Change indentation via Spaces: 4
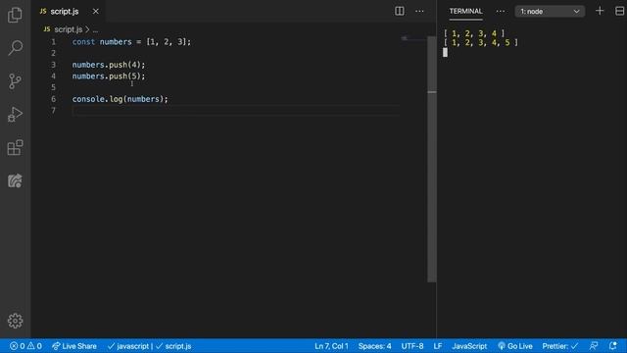The width and height of the screenshot is (627, 353). click(x=374, y=346)
